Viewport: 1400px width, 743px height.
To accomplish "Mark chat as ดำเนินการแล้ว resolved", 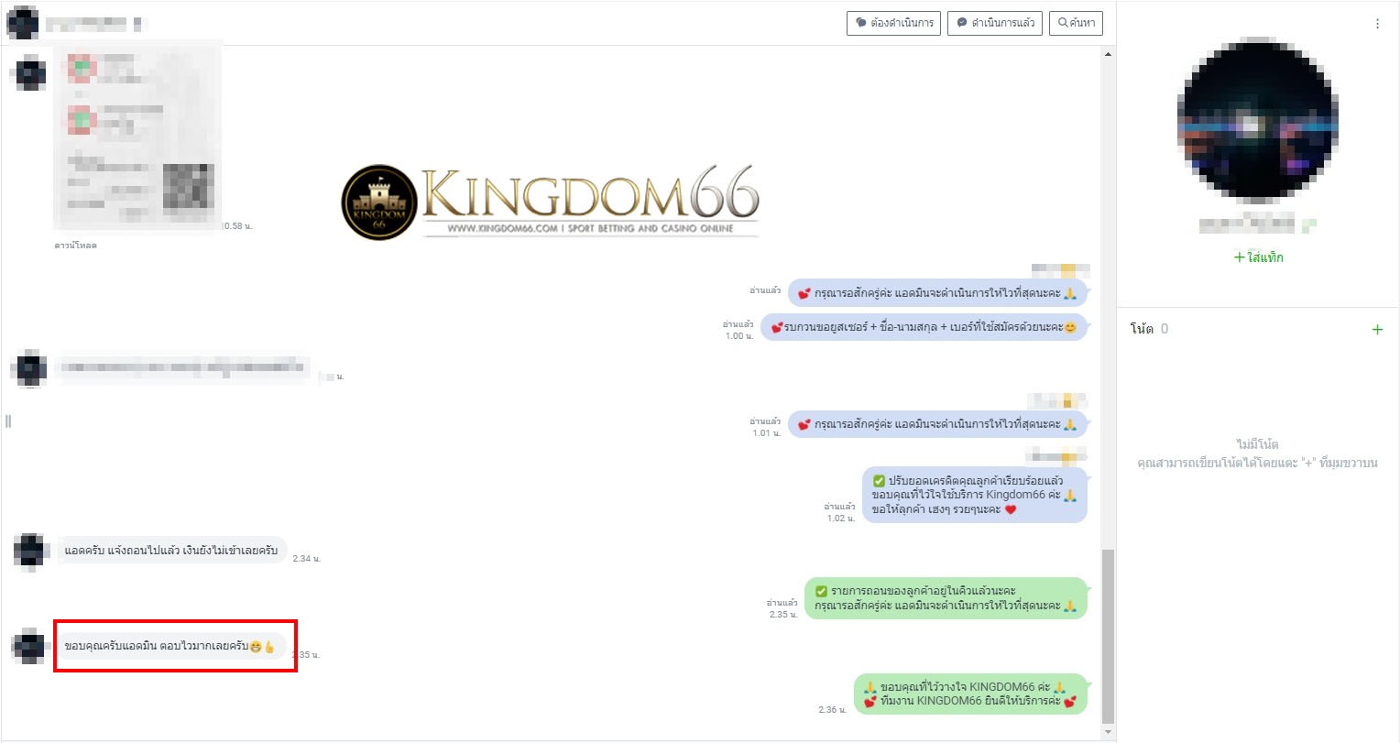I will tap(995, 23).
